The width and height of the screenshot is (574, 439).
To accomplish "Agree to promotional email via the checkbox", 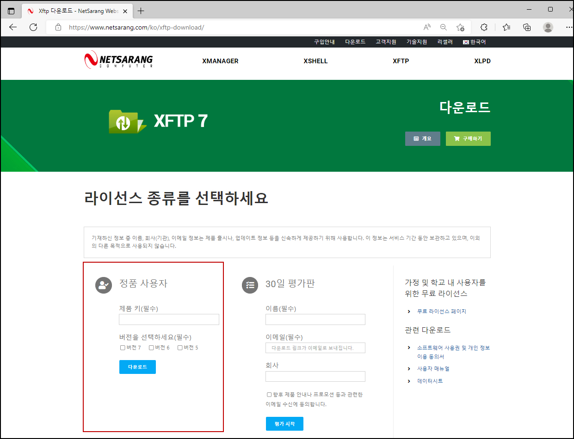I will (269, 395).
